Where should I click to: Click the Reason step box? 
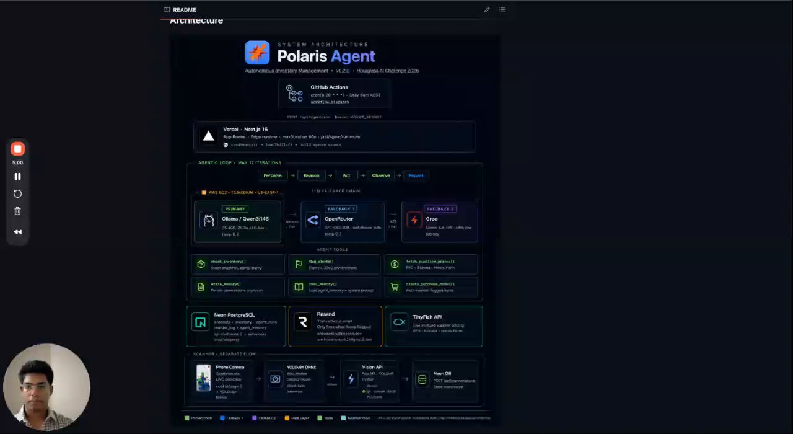(x=311, y=175)
